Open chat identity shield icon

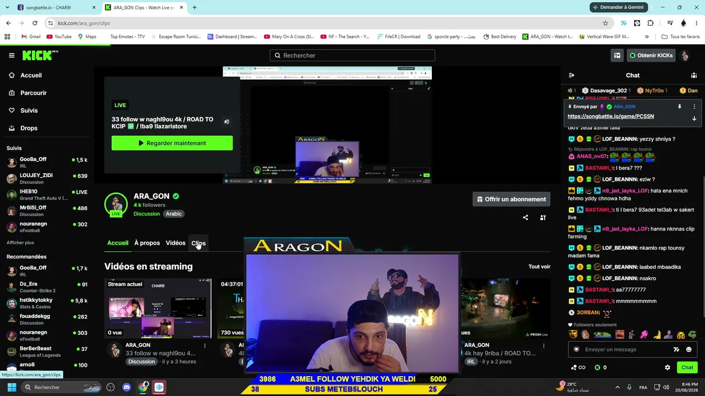tap(576, 349)
